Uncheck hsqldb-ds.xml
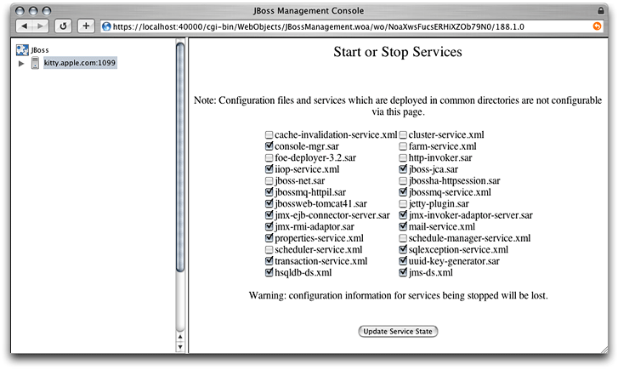Viewport: 618px width, 370px height. [x=269, y=272]
